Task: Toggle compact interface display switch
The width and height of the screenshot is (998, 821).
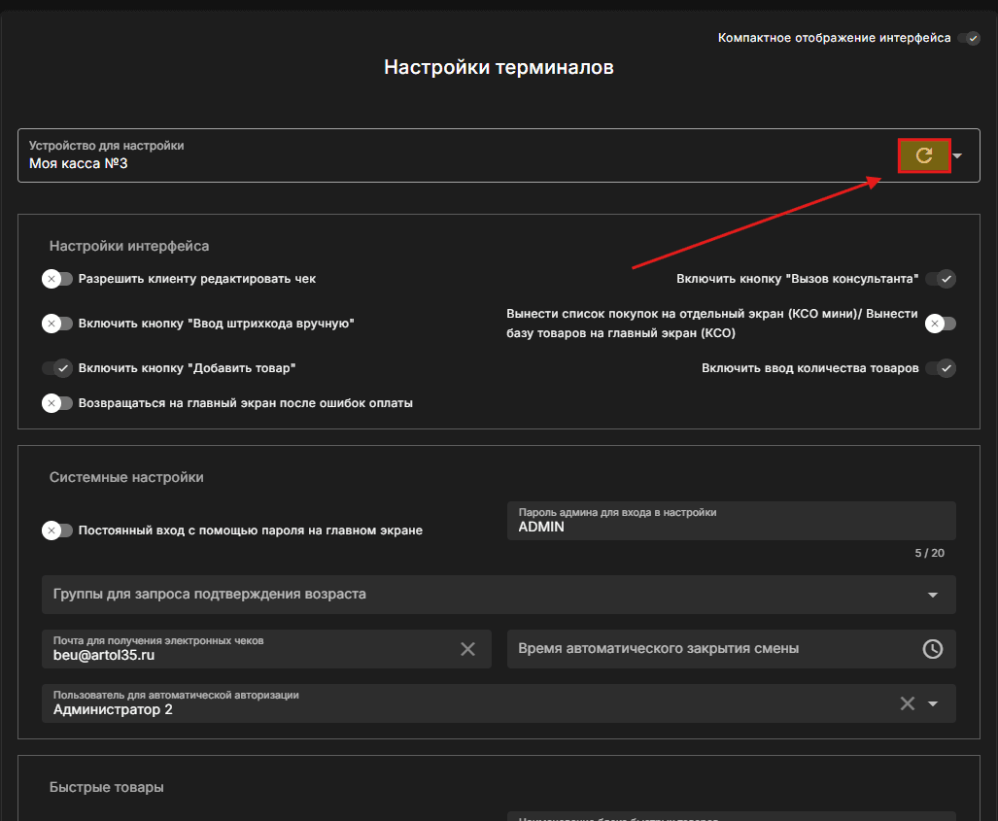Action: point(968,38)
